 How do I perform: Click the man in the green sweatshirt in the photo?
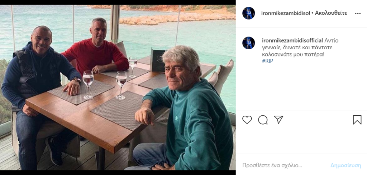point(195,118)
